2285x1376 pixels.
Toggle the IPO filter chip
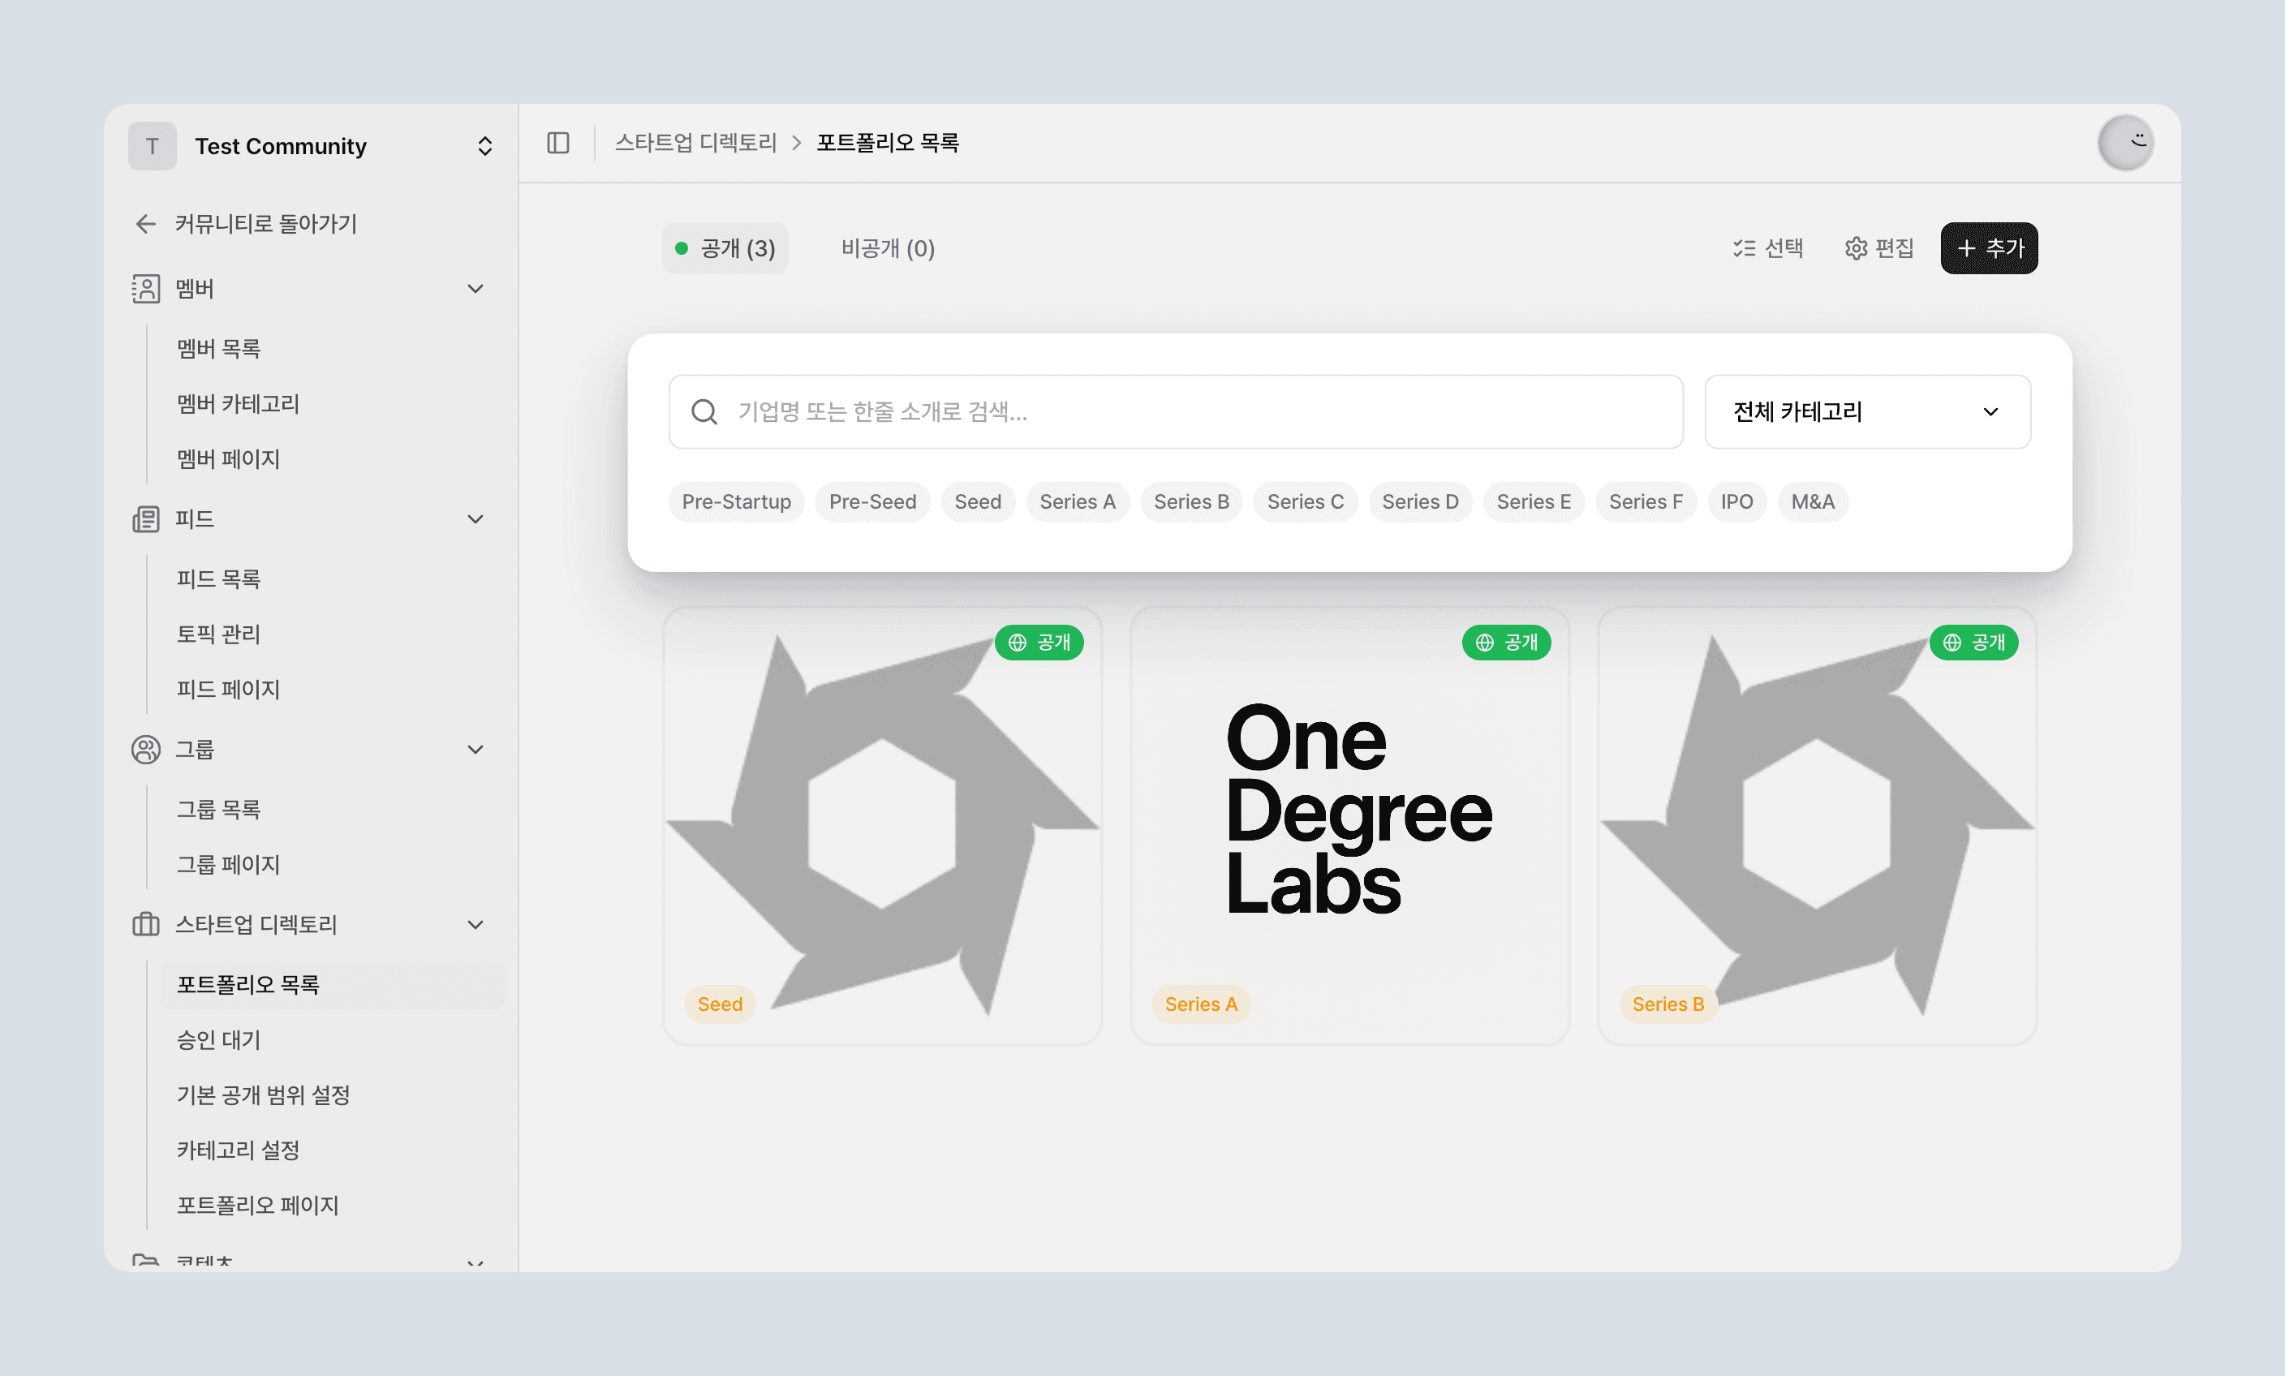[1737, 501]
